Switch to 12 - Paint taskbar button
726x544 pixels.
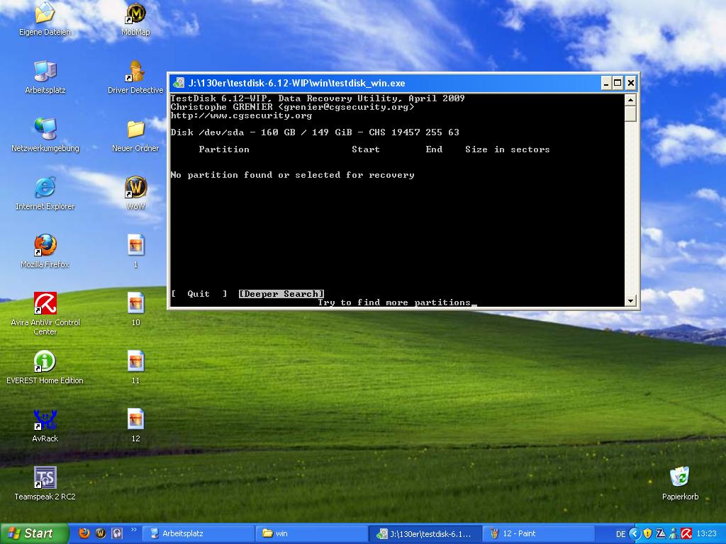point(538,534)
